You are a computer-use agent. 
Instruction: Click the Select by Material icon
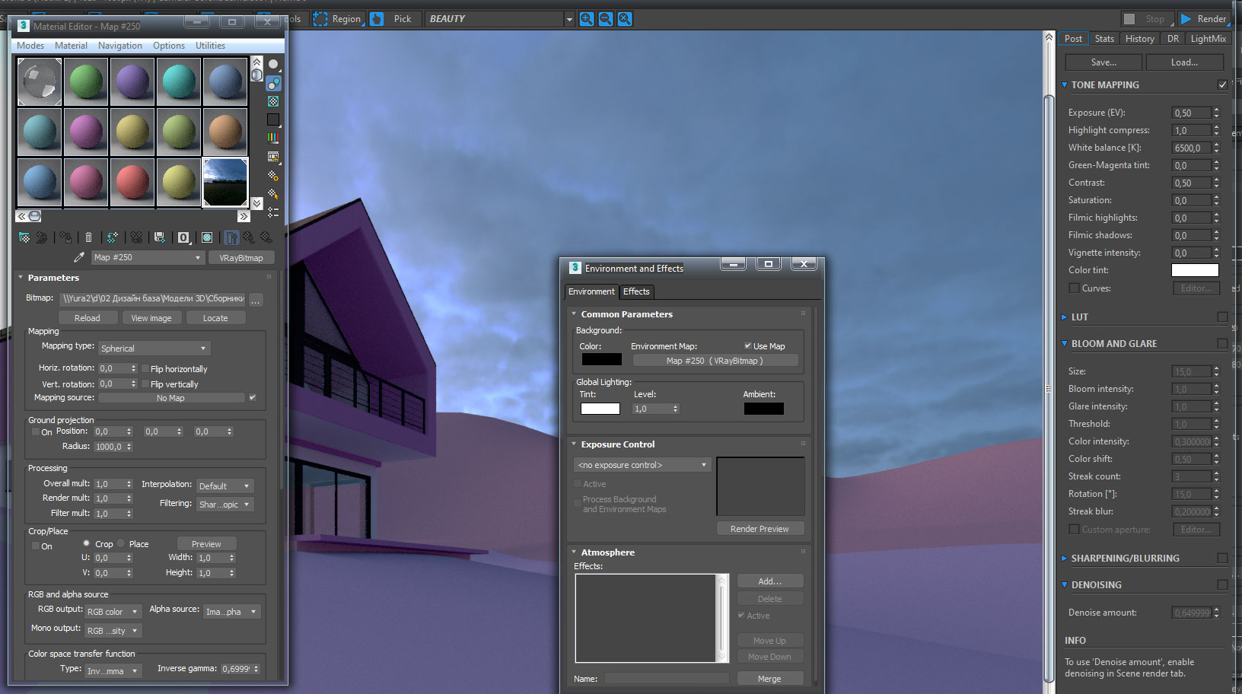[273, 193]
